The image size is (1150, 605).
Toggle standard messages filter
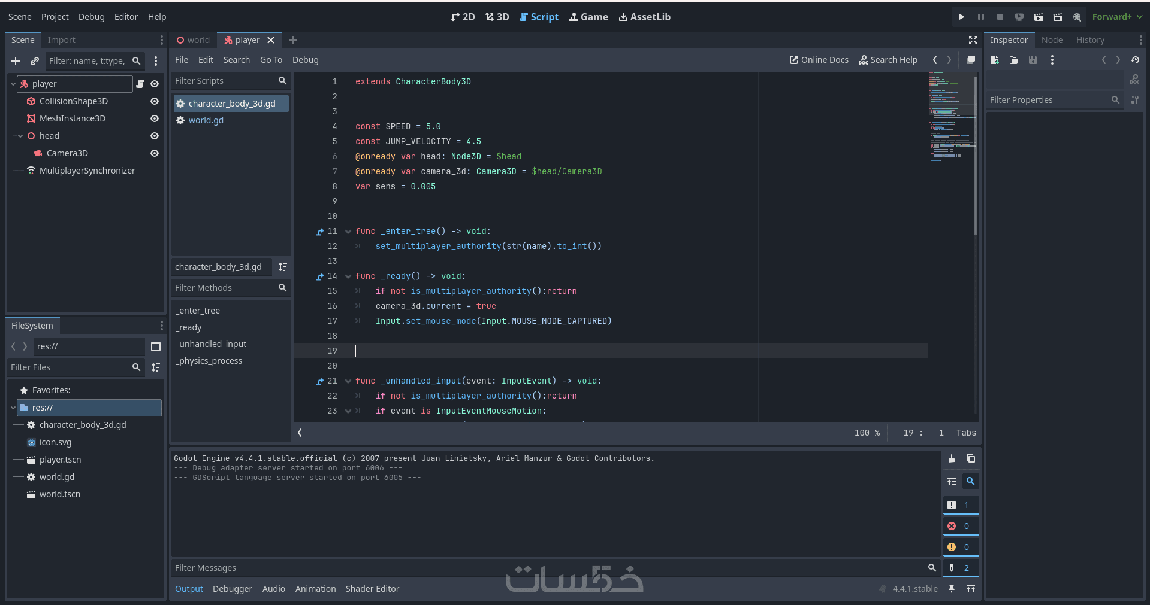click(961, 505)
